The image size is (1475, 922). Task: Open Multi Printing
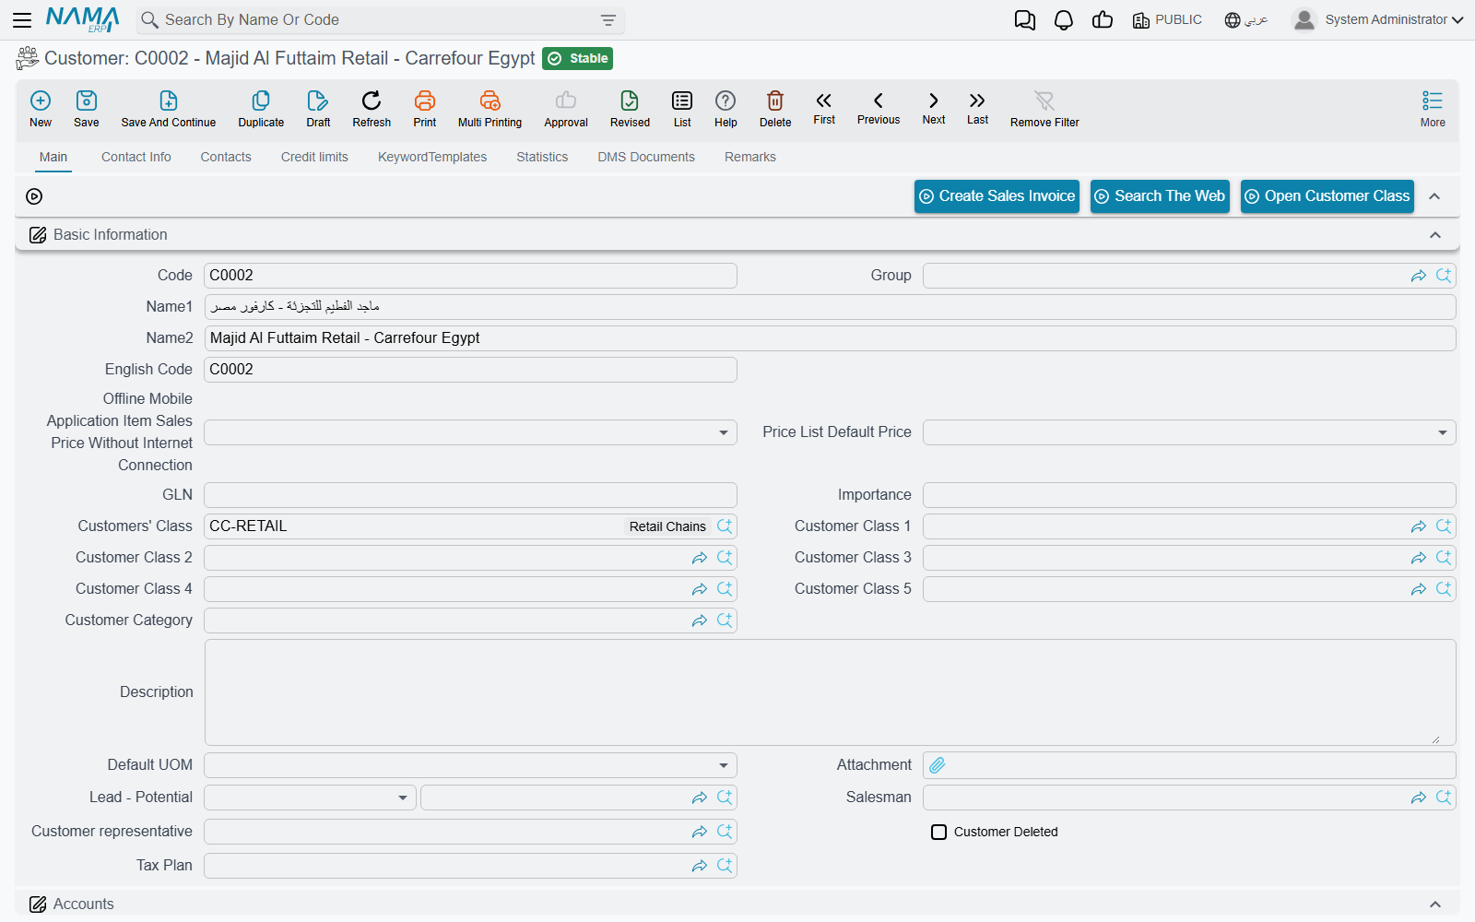(x=490, y=109)
